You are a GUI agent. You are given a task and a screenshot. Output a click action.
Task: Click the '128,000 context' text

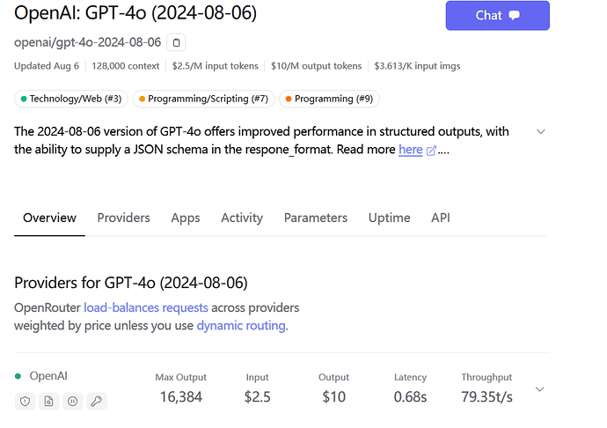click(126, 66)
